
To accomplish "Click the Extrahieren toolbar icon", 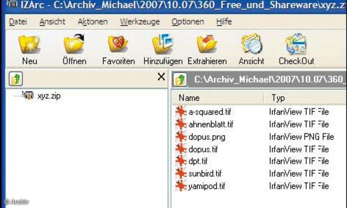I will click(207, 44).
